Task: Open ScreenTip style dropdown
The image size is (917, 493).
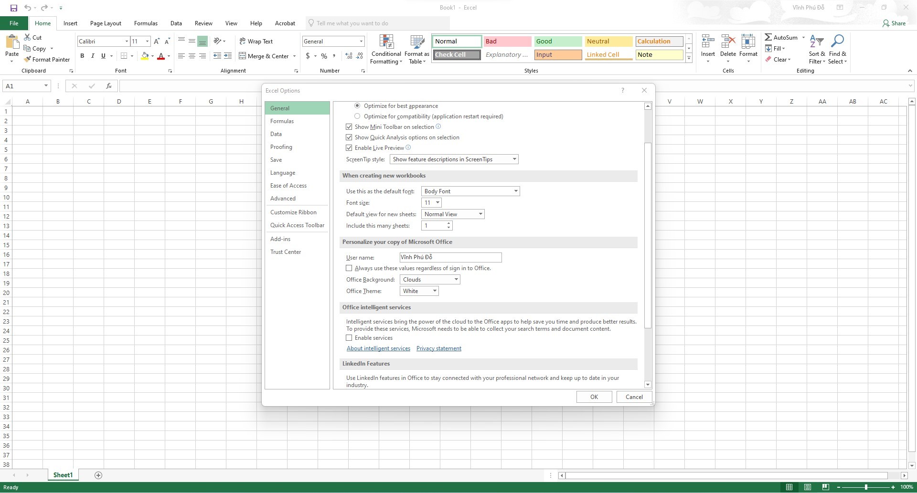Action: point(454,159)
